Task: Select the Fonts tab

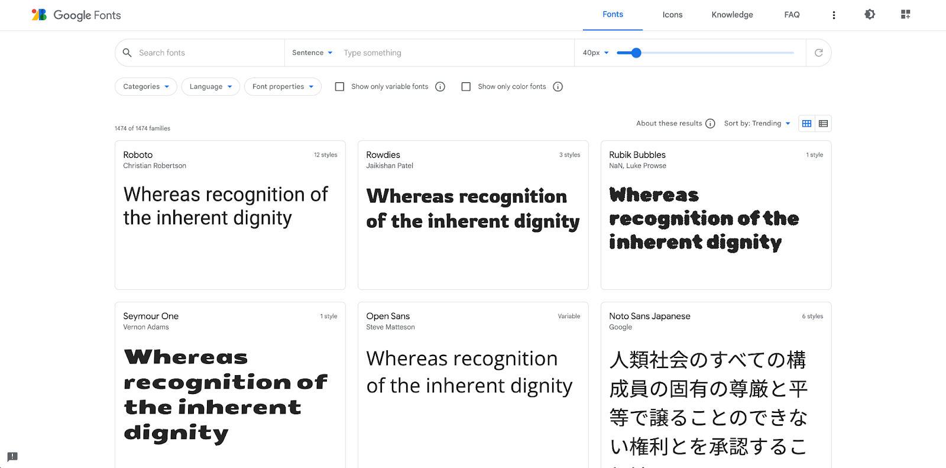Action: pos(613,15)
